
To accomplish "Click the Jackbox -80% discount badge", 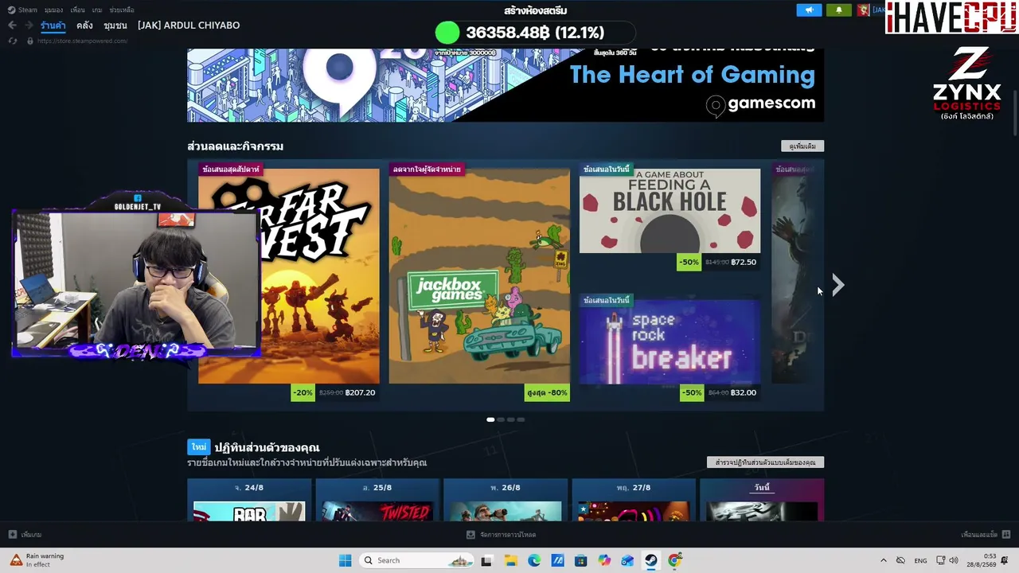I will click(x=547, y=392).
